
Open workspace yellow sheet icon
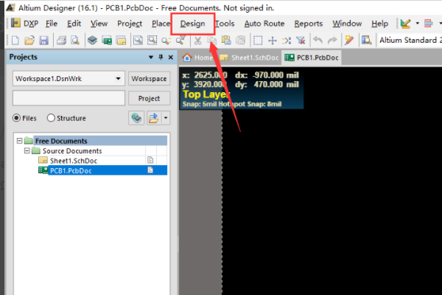point(122,41)
